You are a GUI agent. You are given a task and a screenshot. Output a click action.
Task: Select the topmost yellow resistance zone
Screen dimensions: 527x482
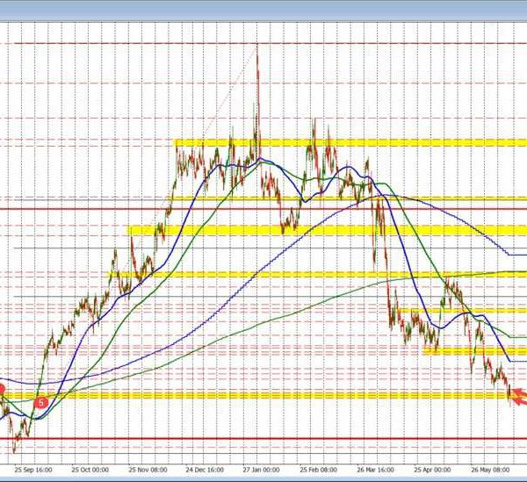[351, 143]
